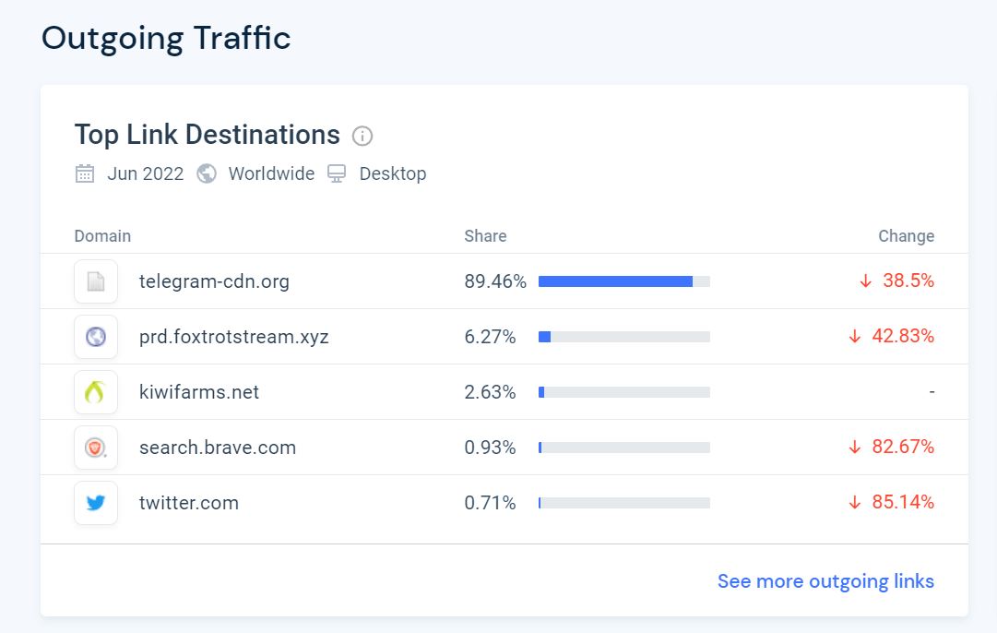Click the kiwifarms.net green logo icon
This screenshot has width=997, height=633.
tap(96, 392)
